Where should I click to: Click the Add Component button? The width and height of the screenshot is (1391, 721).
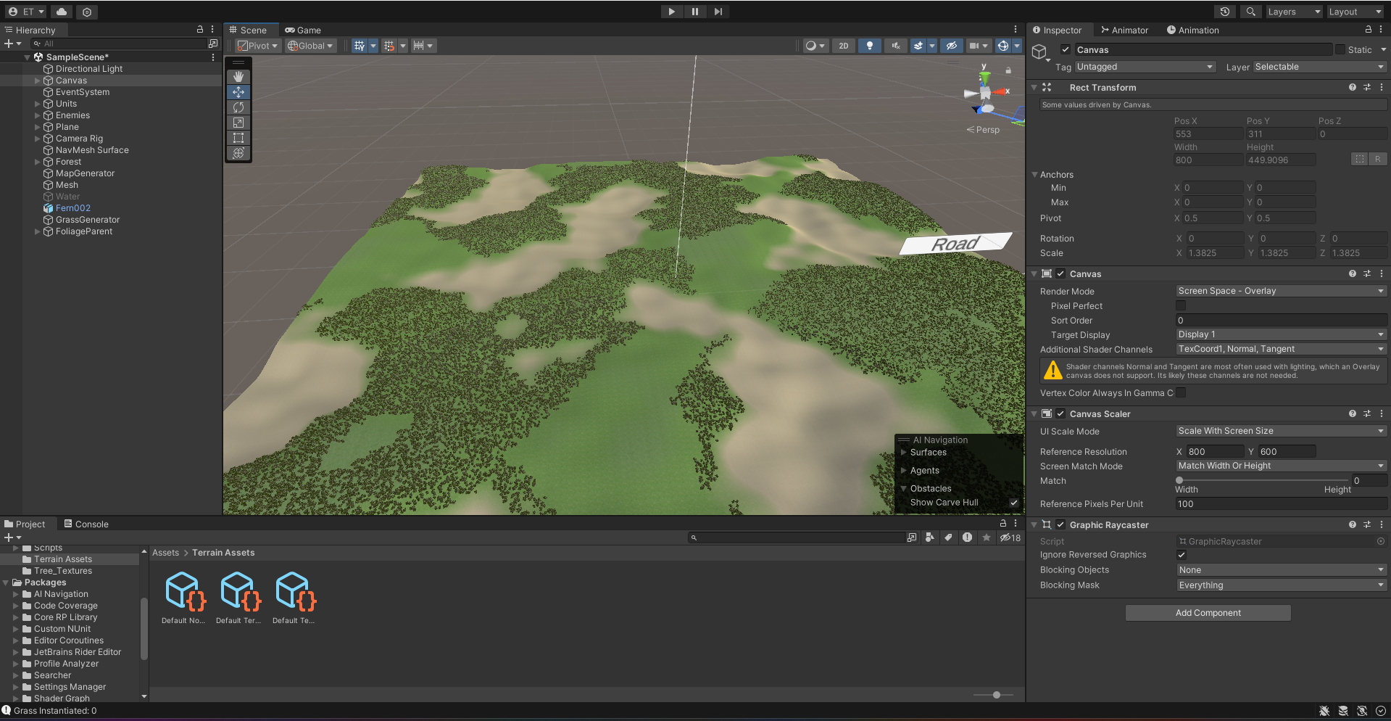(1207, 613)
